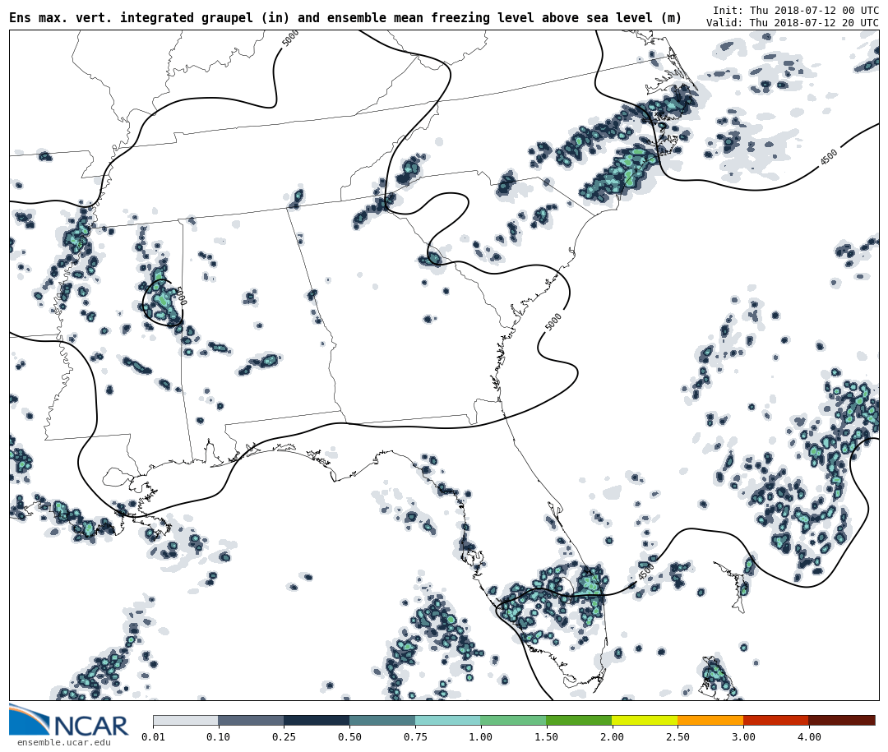Screen dimensions: 888x752
Task: Click the 4.00 colorbar tick label
Action: coord(809,736)
